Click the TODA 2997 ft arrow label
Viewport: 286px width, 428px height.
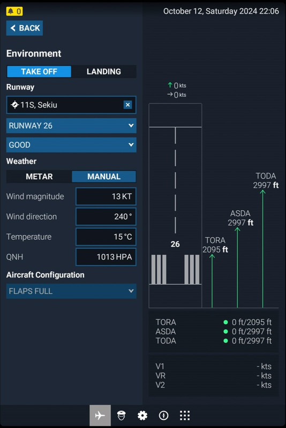(x=266, y=180)
